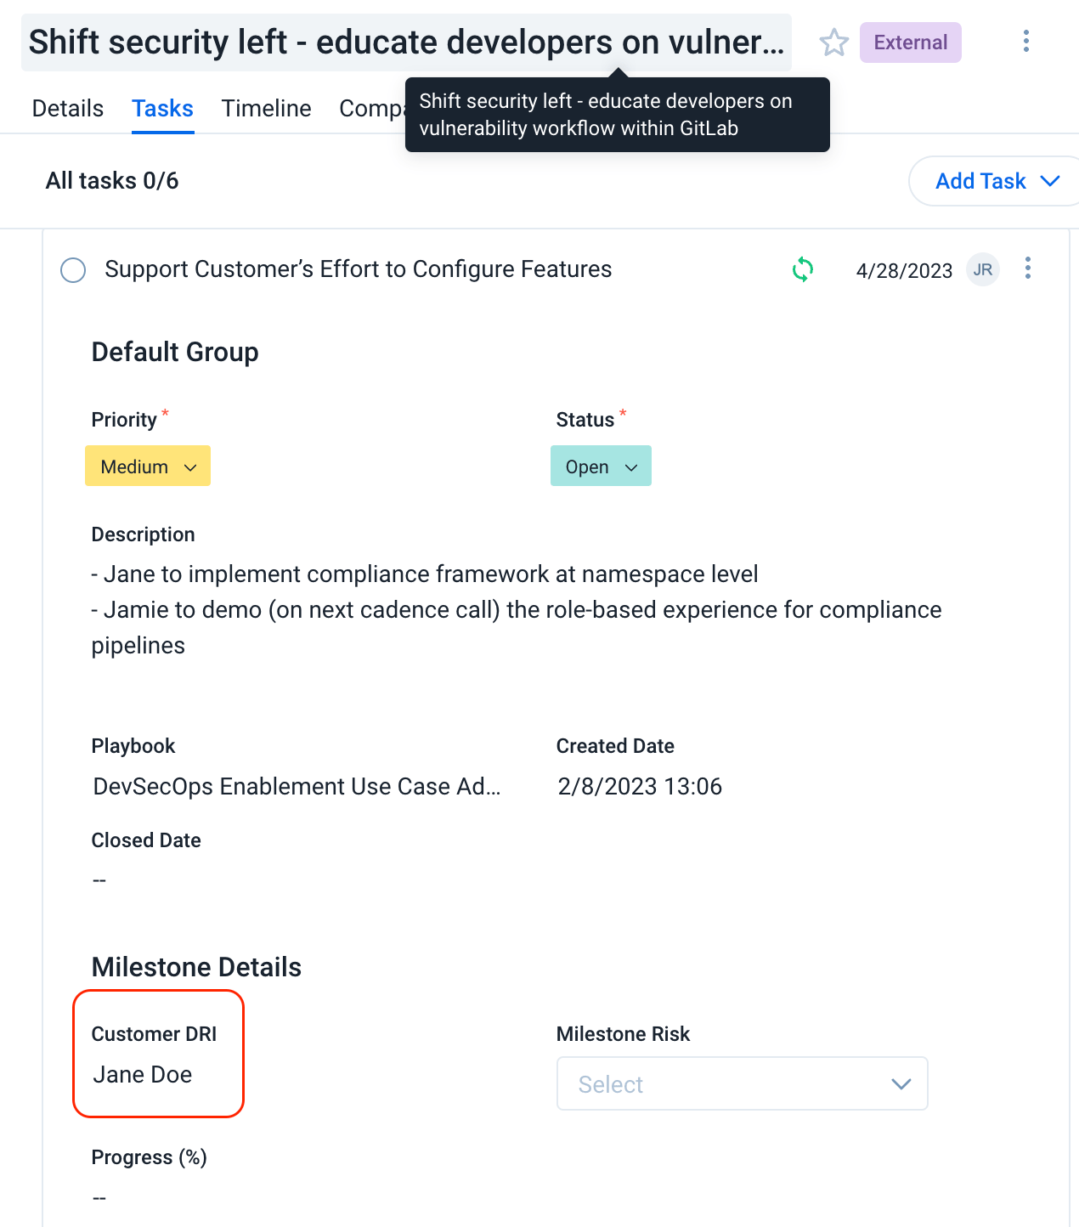Click the Add Task dropdown arrow

click(1050, 181)
